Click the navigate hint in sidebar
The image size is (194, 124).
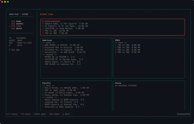(17, 38)
